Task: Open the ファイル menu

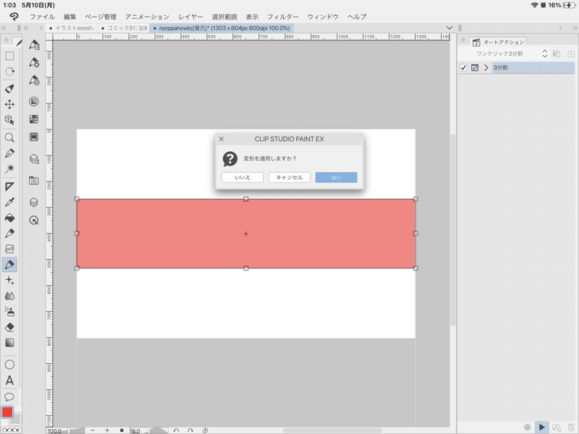Action: click(42, 17)
